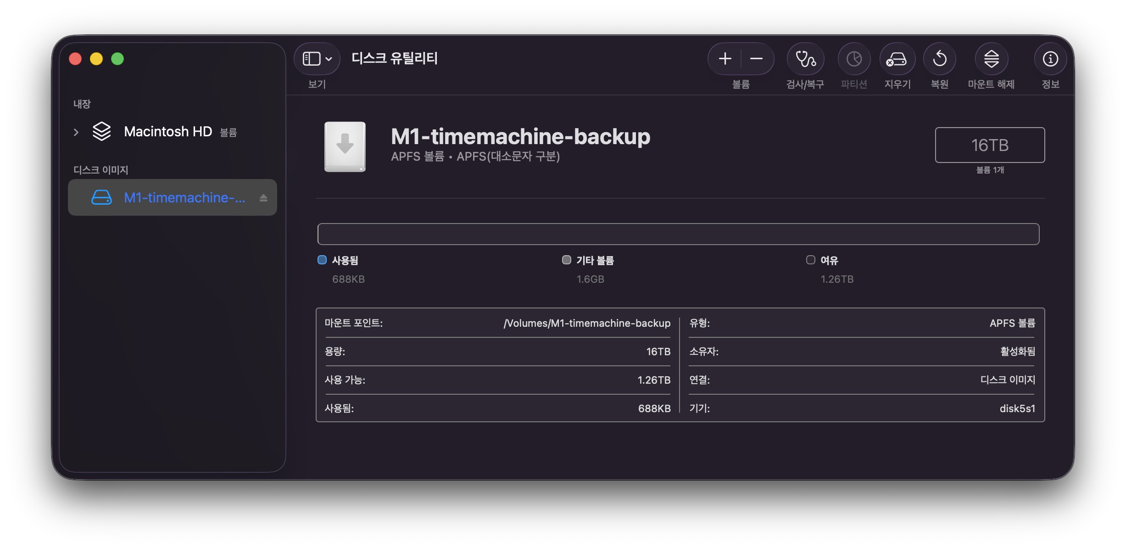Add a volume with plus button
Screen dimensions: 1126x548
725,59
